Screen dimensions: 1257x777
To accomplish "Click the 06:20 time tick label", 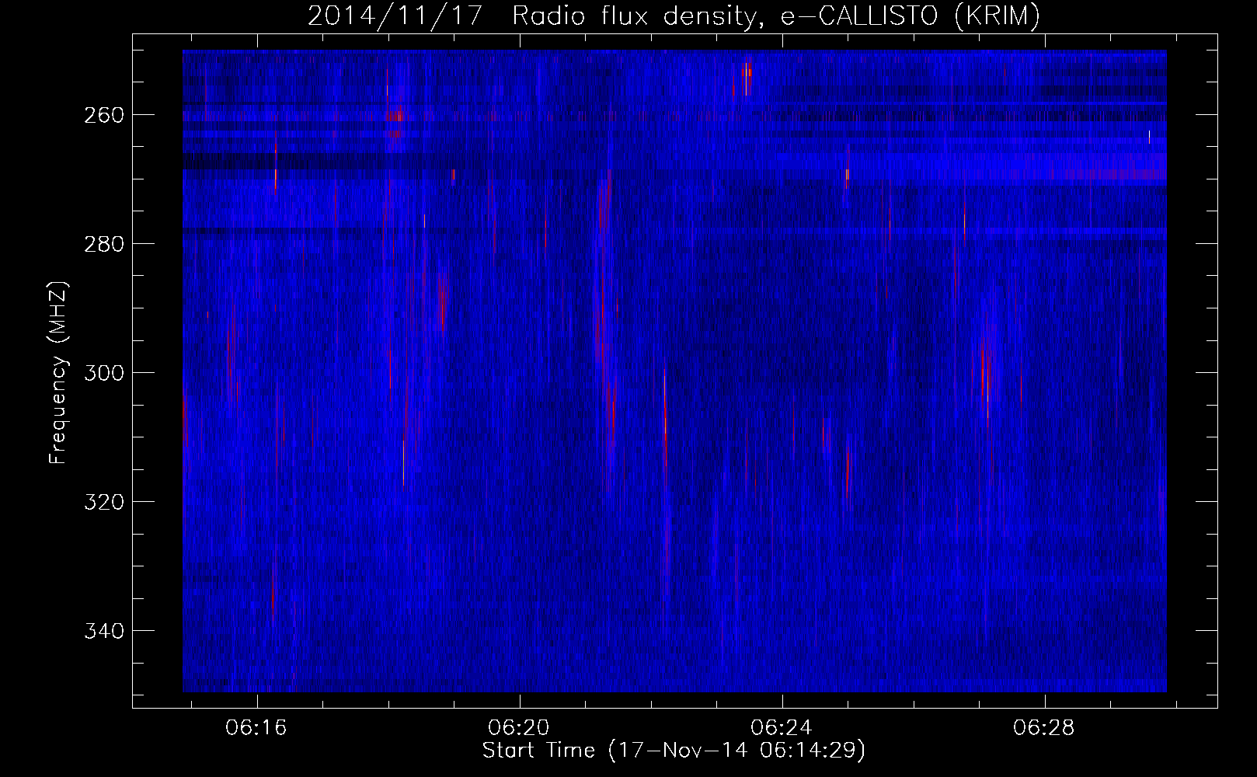I will point(519,728).
